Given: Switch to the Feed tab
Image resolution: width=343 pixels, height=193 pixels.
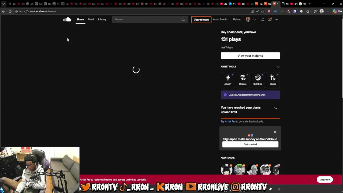Looking at the screenshot, I should [x=91, y=19].
